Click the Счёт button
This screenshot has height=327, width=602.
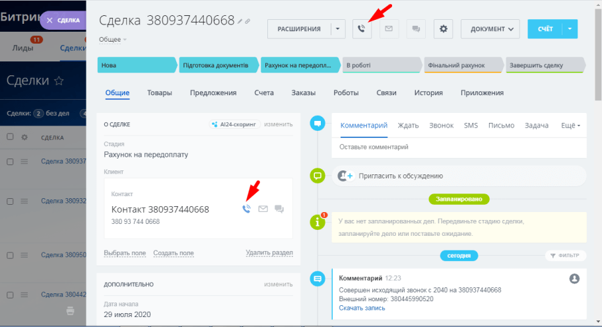(x=545, y=29)
